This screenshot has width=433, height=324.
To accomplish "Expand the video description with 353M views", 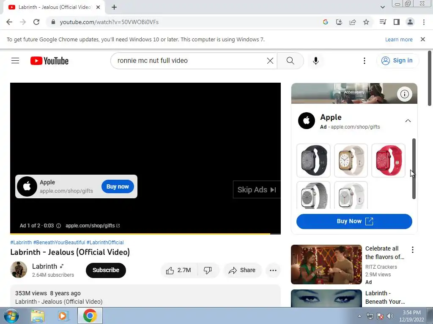I will click(145, 296).
